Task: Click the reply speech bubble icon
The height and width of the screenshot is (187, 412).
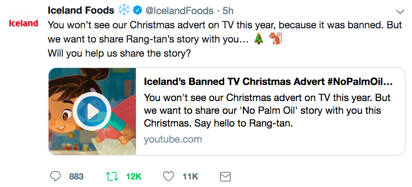Action: pyautogui.click(x=55, y=176)
